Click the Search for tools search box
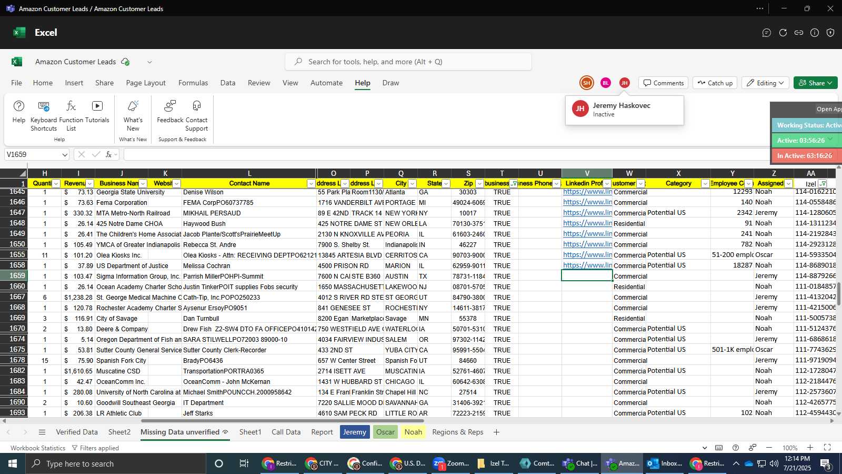842x474 pixels. coord(408,62)
